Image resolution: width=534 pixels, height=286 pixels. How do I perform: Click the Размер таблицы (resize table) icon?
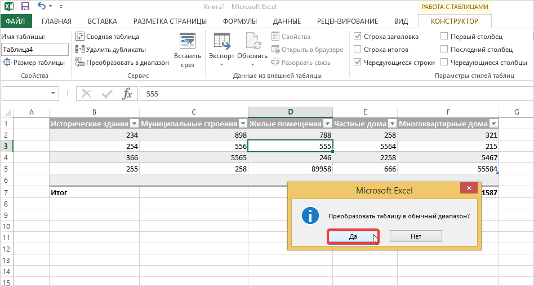tap(7, 63)
